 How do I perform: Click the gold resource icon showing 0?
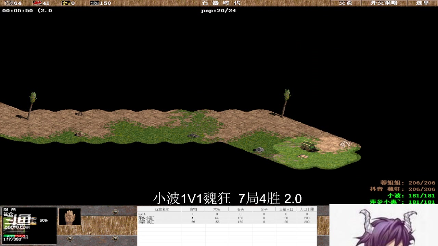[x=66, y=3]
